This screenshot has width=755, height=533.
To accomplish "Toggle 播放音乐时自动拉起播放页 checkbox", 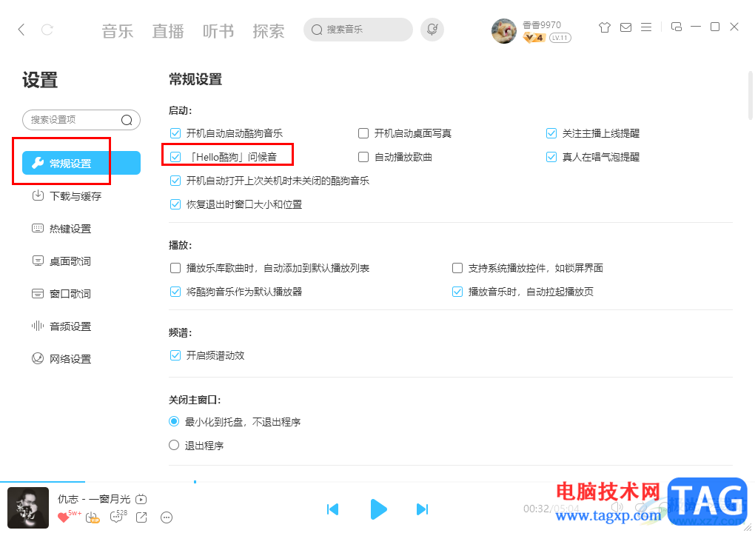I will (x=457, y=292).
